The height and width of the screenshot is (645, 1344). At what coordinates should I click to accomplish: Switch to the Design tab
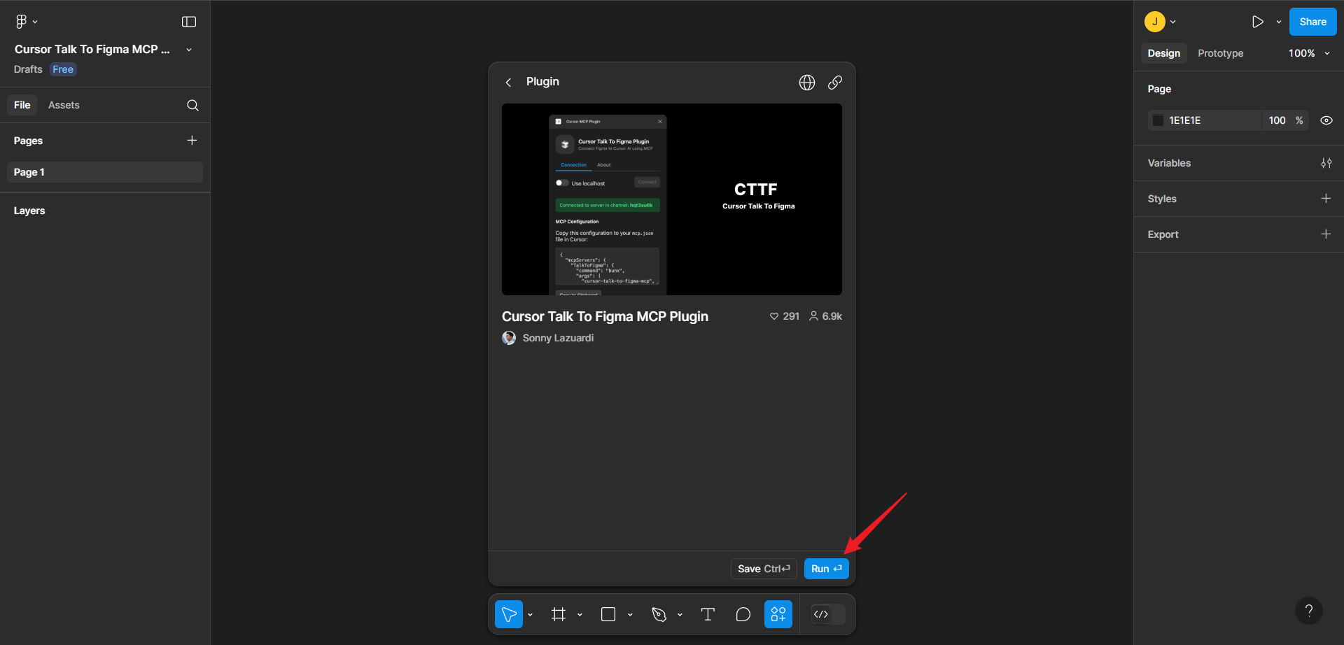pos(1164,53)
